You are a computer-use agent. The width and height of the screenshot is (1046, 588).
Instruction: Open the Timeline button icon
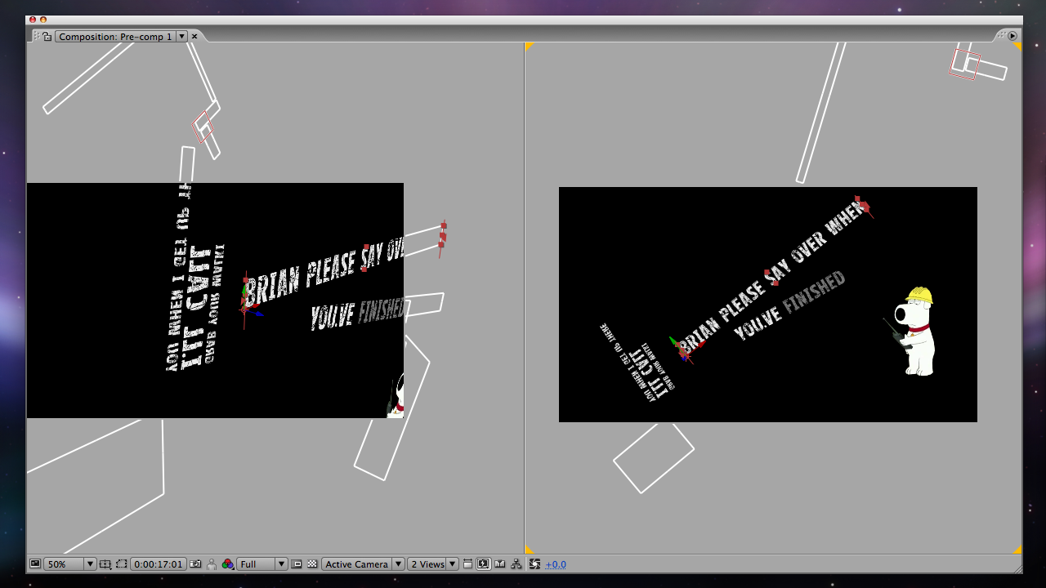(500, 564)
